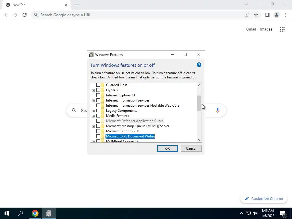Select the Microsoft Print to PDF row
Image resolution: width=292 pixels, height=219 pixels.
coord(123,131)
